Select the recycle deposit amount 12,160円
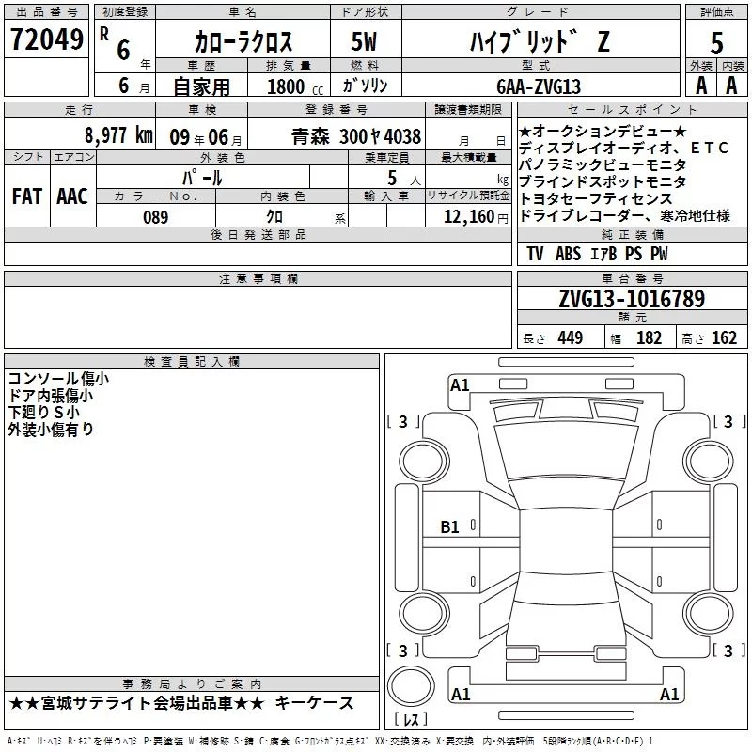Image resolution: width=752 pixels, height=752 pixels. [x=468, y=217]
